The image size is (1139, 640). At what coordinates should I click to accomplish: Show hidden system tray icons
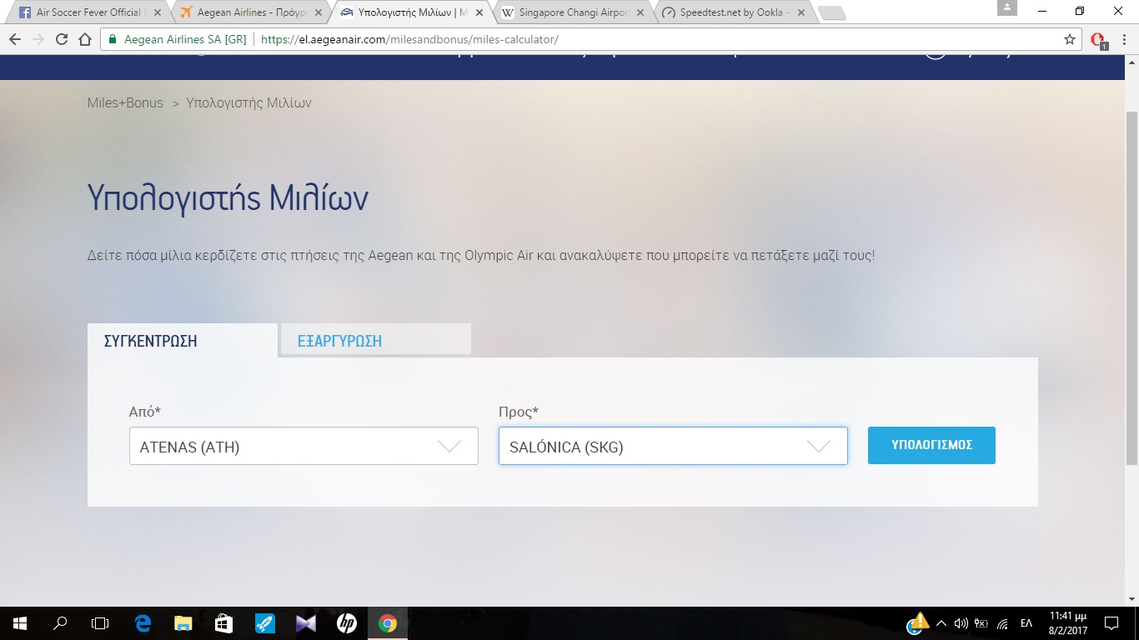(941, 622)
